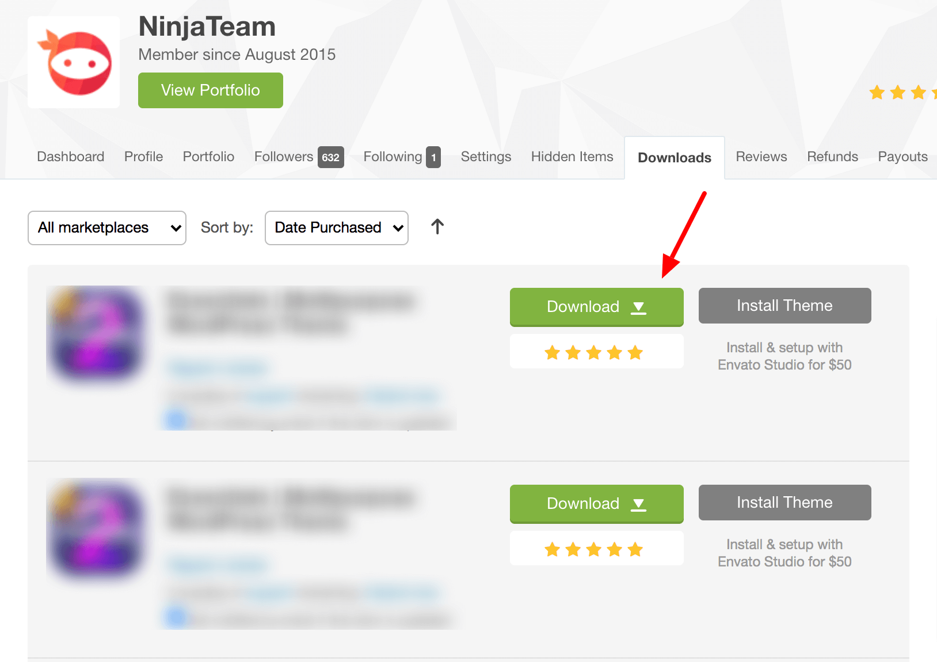The width and height of the screenshot is (937, 662).
Task: Expand the All marketplaces dropdown
Action: point(107,228)
